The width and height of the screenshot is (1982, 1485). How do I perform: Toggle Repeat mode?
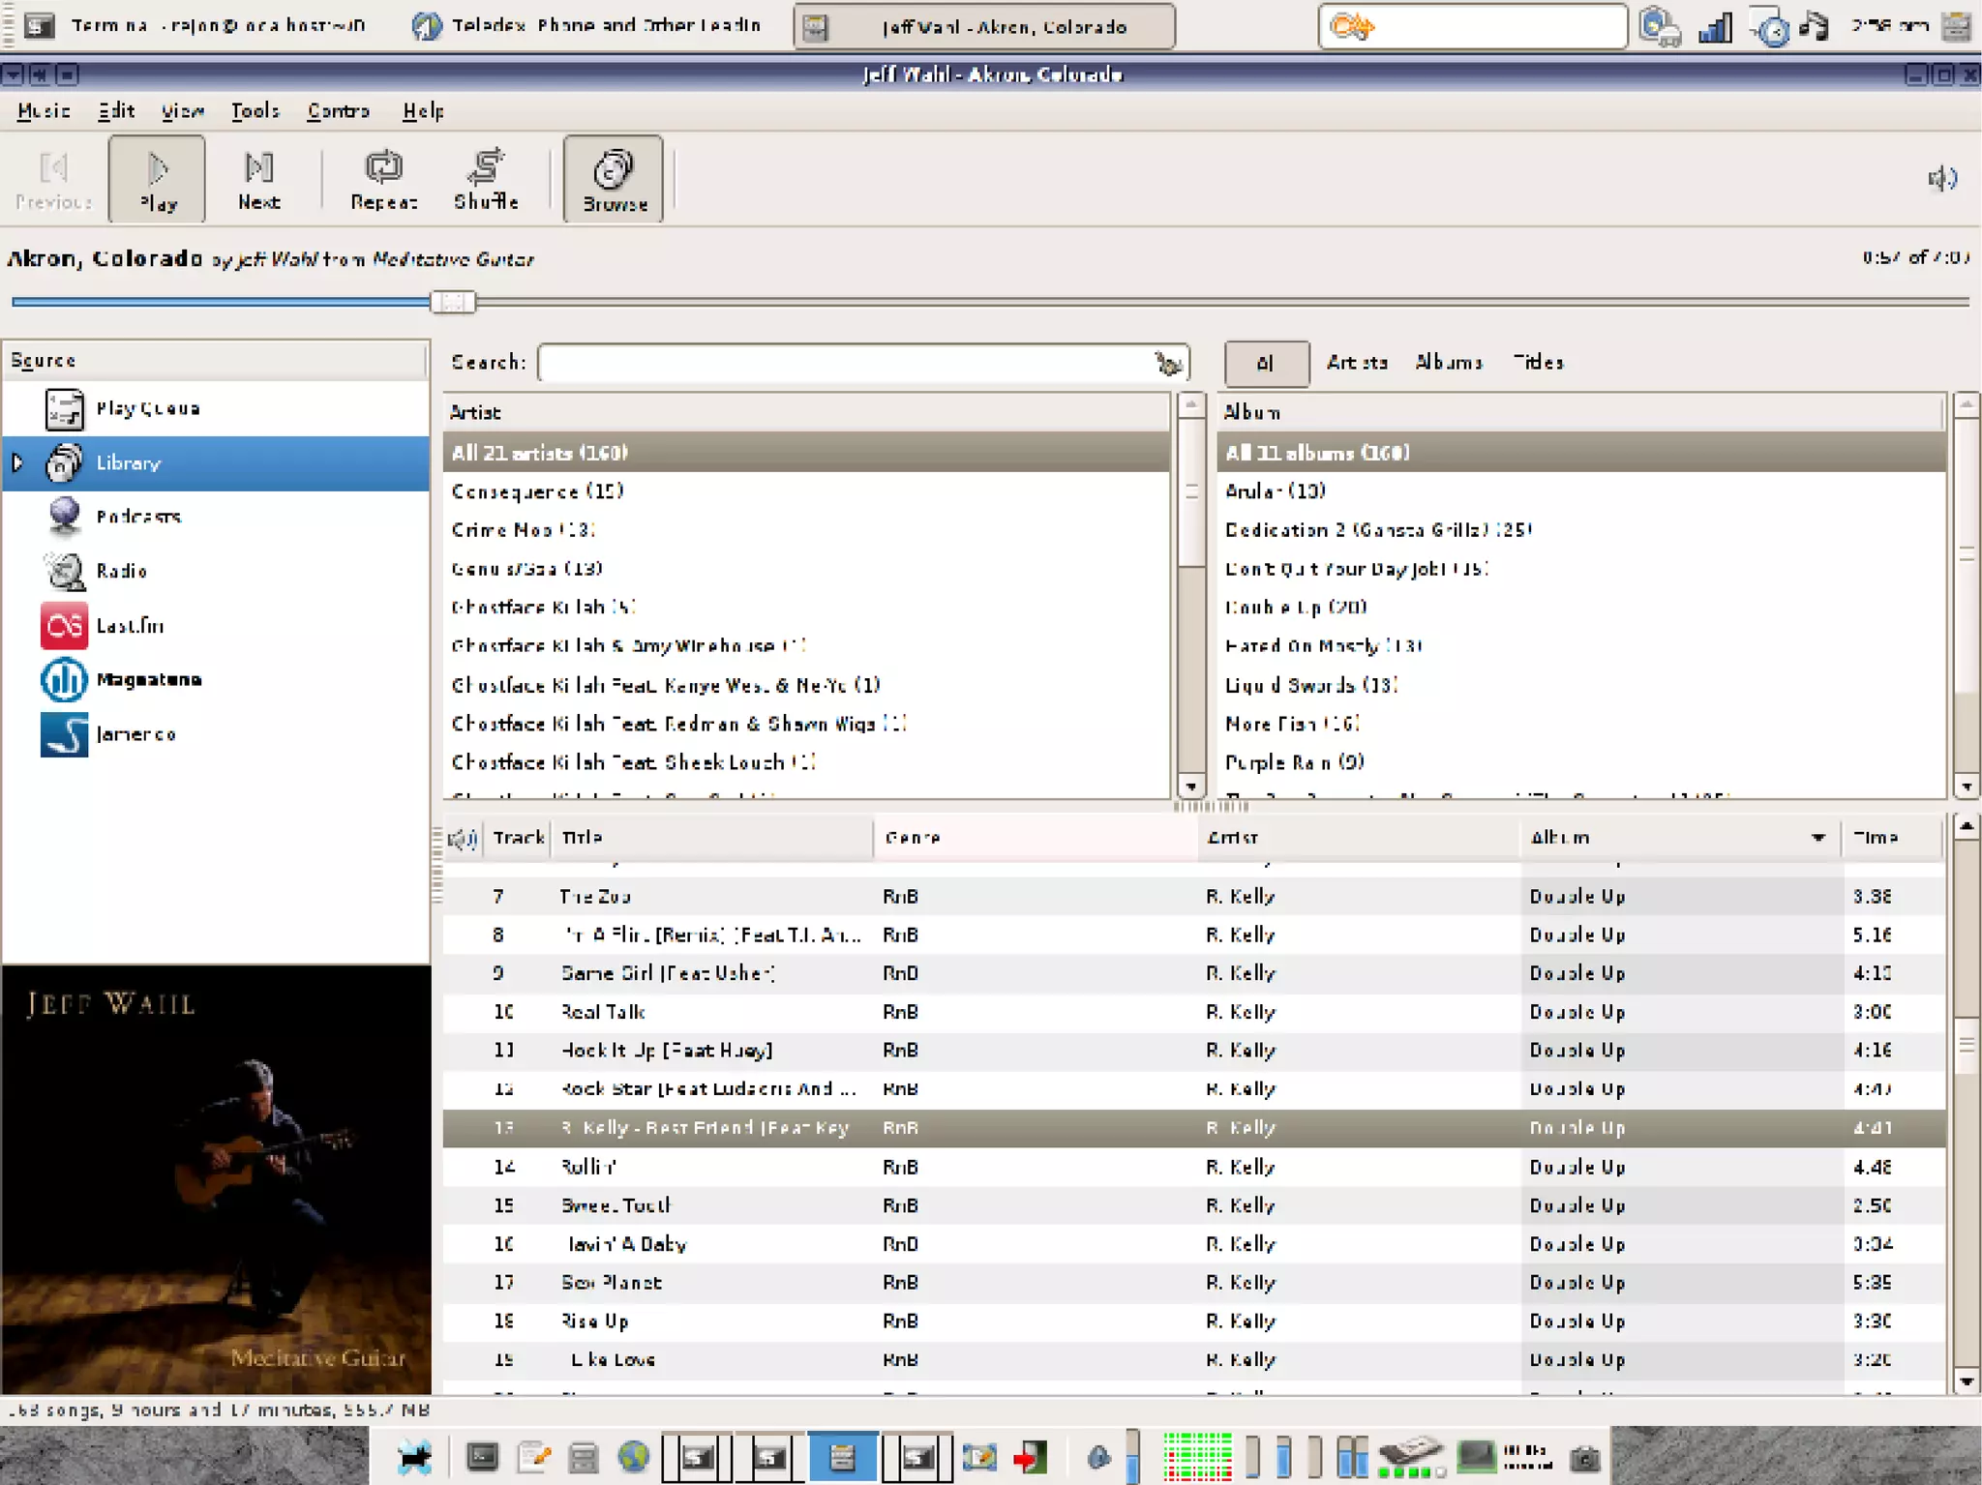coord(383,180)
